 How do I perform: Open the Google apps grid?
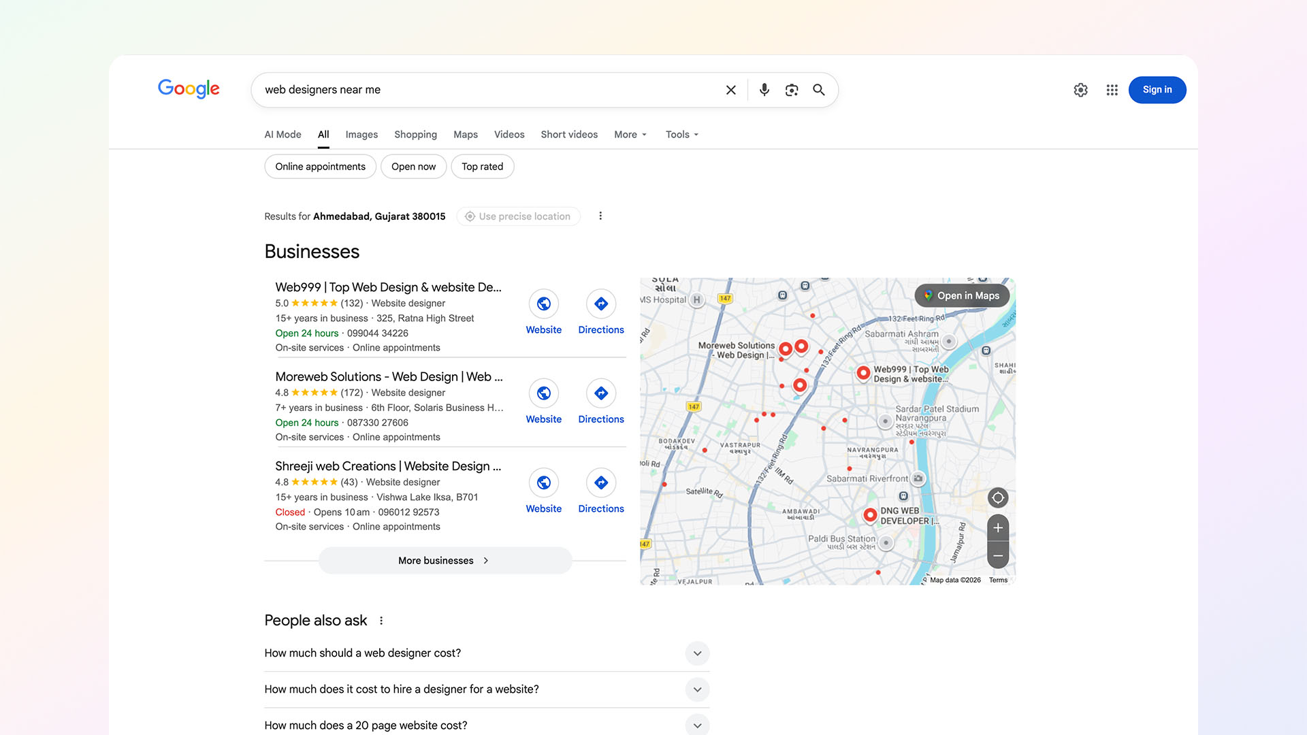(x=1112, y=89)
